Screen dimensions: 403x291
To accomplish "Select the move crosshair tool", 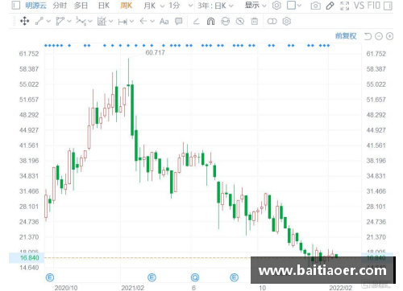I will 25,21.
